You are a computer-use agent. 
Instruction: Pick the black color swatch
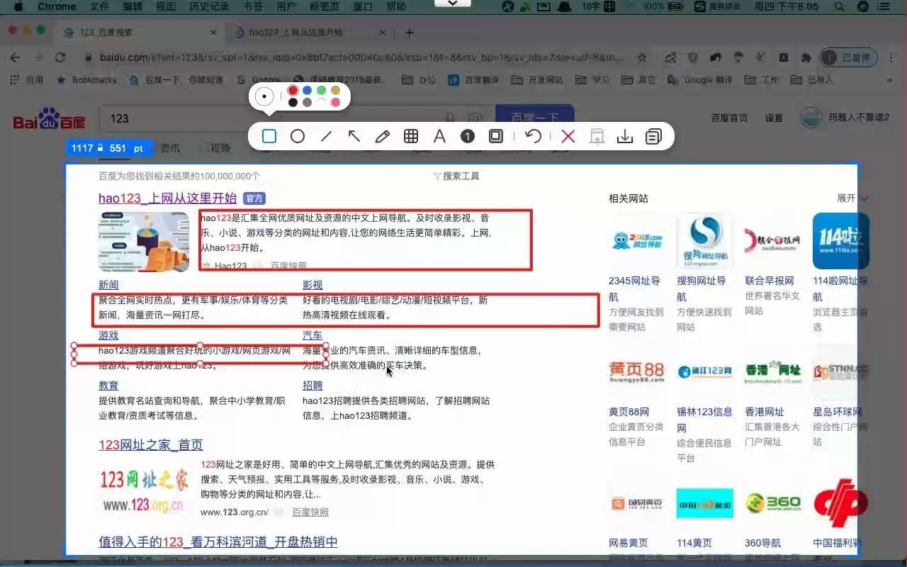tap(293, 103)
